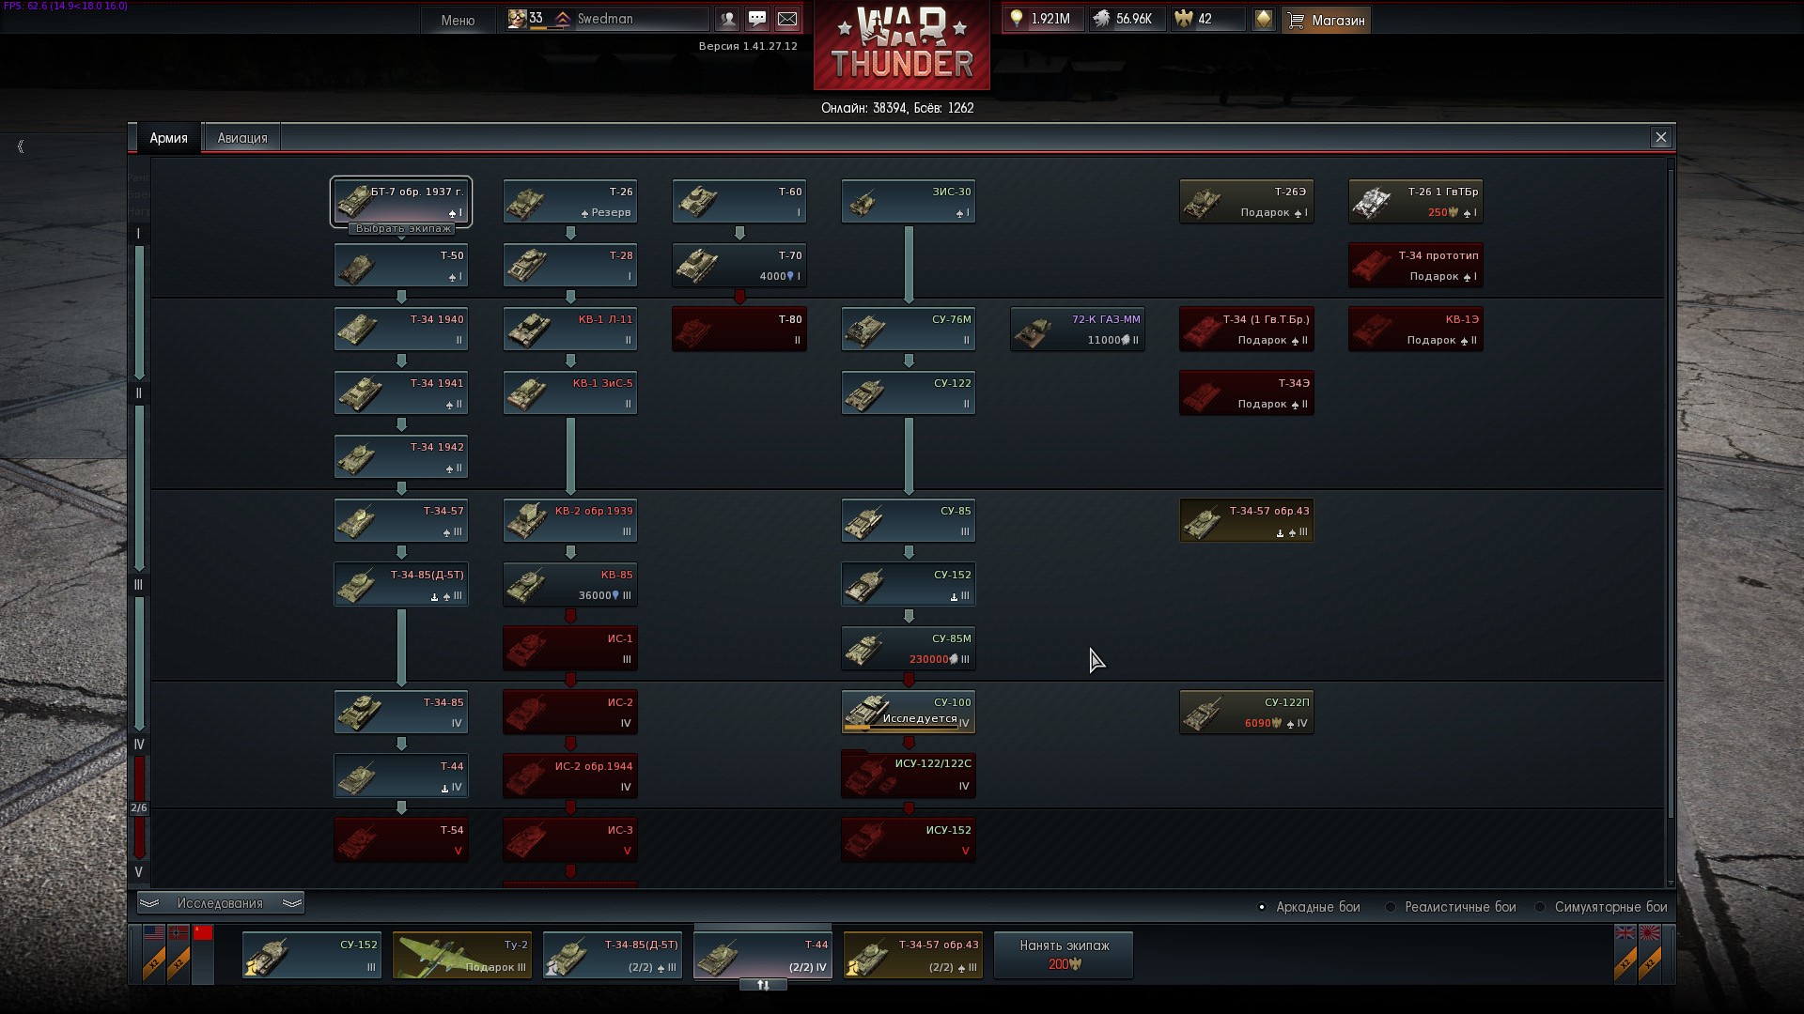The height and width of the screenshot is (1014, 1804).
Task: Open the chat speech-bubble icon
Action: [x=757, y=19]
